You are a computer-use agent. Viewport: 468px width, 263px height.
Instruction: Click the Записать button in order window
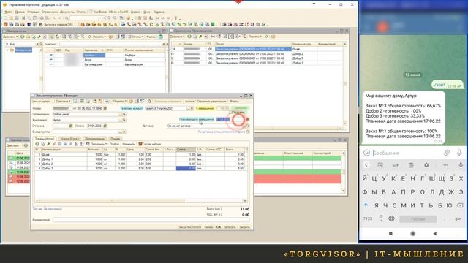230,227
